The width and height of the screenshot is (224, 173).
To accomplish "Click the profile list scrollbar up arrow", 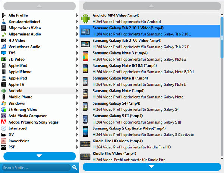I will (222, 15).
